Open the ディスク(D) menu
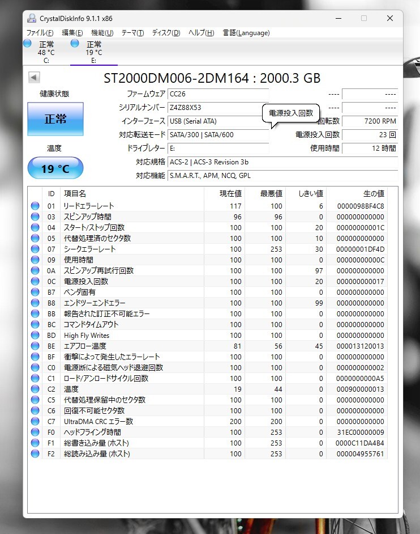 pos(166,33)
